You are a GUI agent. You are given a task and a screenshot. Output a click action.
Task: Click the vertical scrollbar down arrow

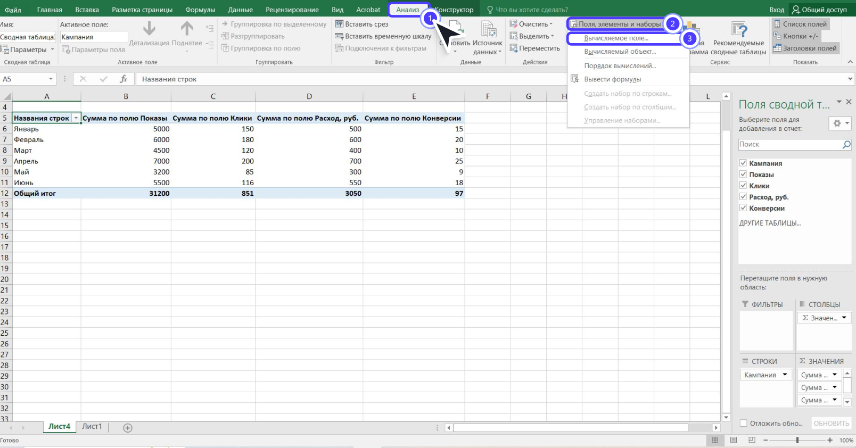pyautogui.click(x=726, y=418)
